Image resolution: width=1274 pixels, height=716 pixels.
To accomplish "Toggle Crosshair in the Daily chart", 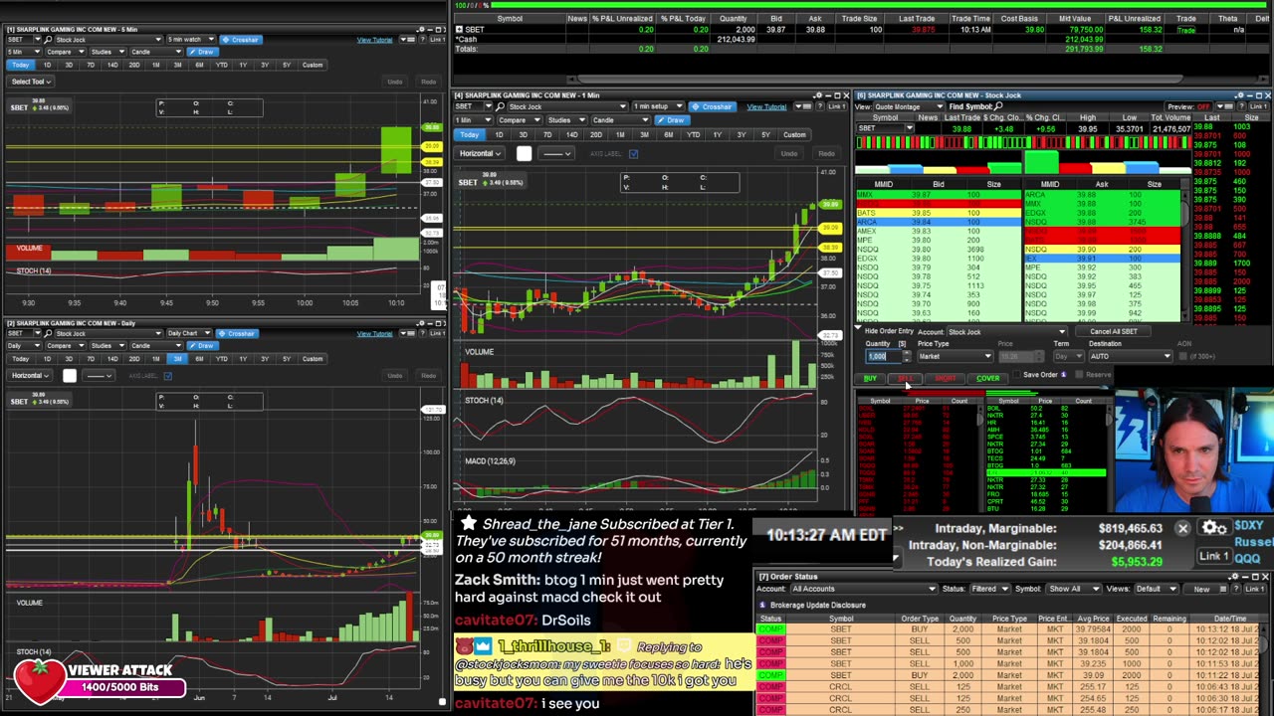I will pos(236,333).
